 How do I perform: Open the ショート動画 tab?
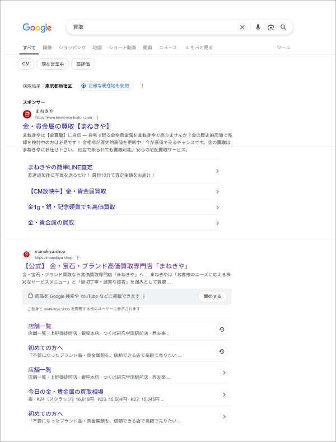[123, 48]
